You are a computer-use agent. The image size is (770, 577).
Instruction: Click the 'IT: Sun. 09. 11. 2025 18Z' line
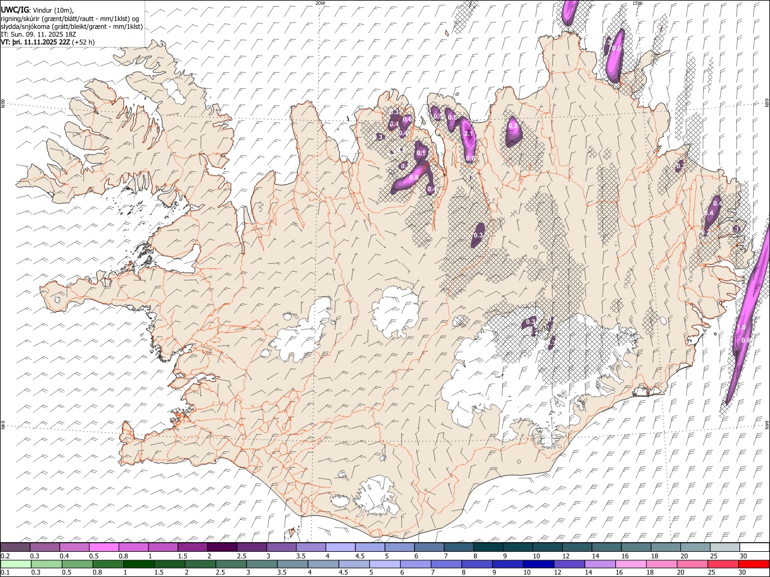(38, 35)
